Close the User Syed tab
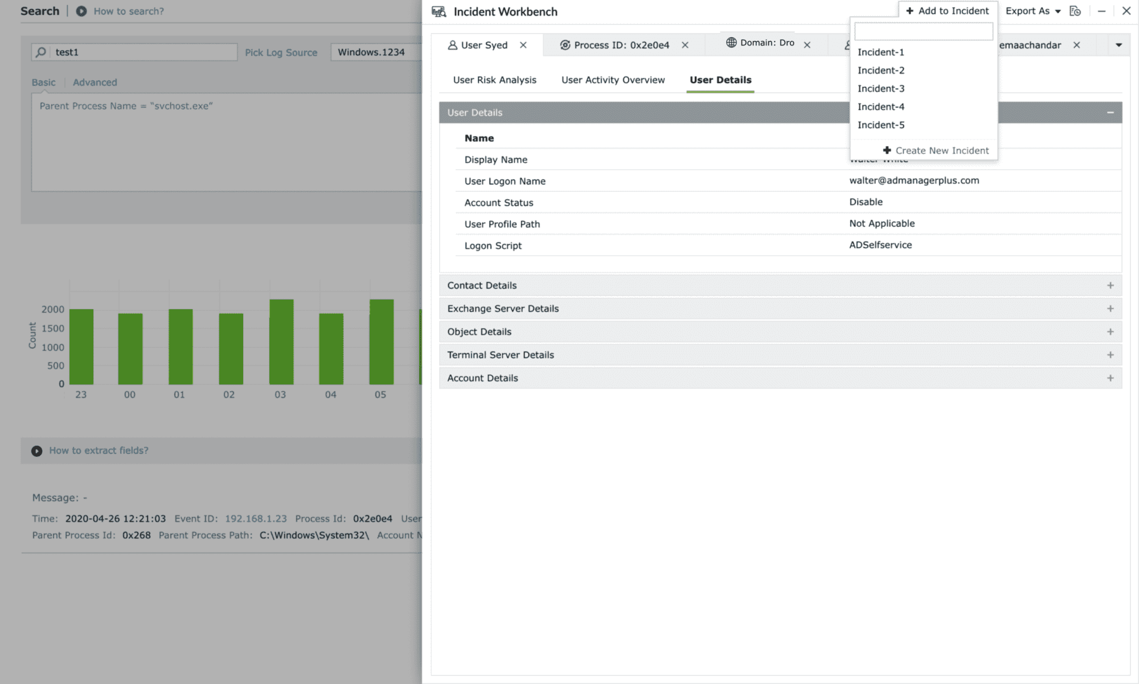Image resolution: width=1139 pixels, height=684 pixels. click(523, 45)
